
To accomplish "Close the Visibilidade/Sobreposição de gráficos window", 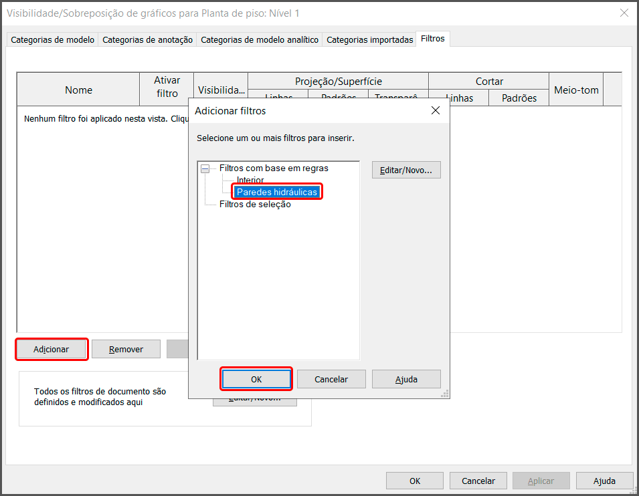I will [624, 13].
